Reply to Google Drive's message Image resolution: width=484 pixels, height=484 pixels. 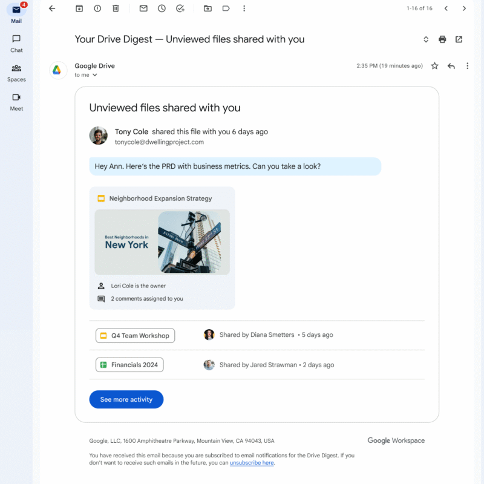coord(451,66)
